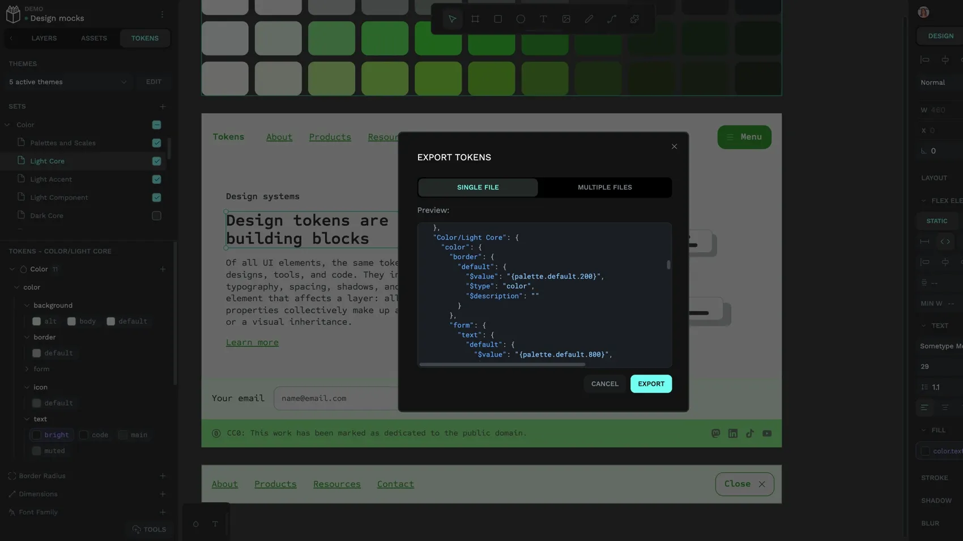Choose the Rectangle tool
The height and width of the screenshot is (541, 963).
point(498,19)
